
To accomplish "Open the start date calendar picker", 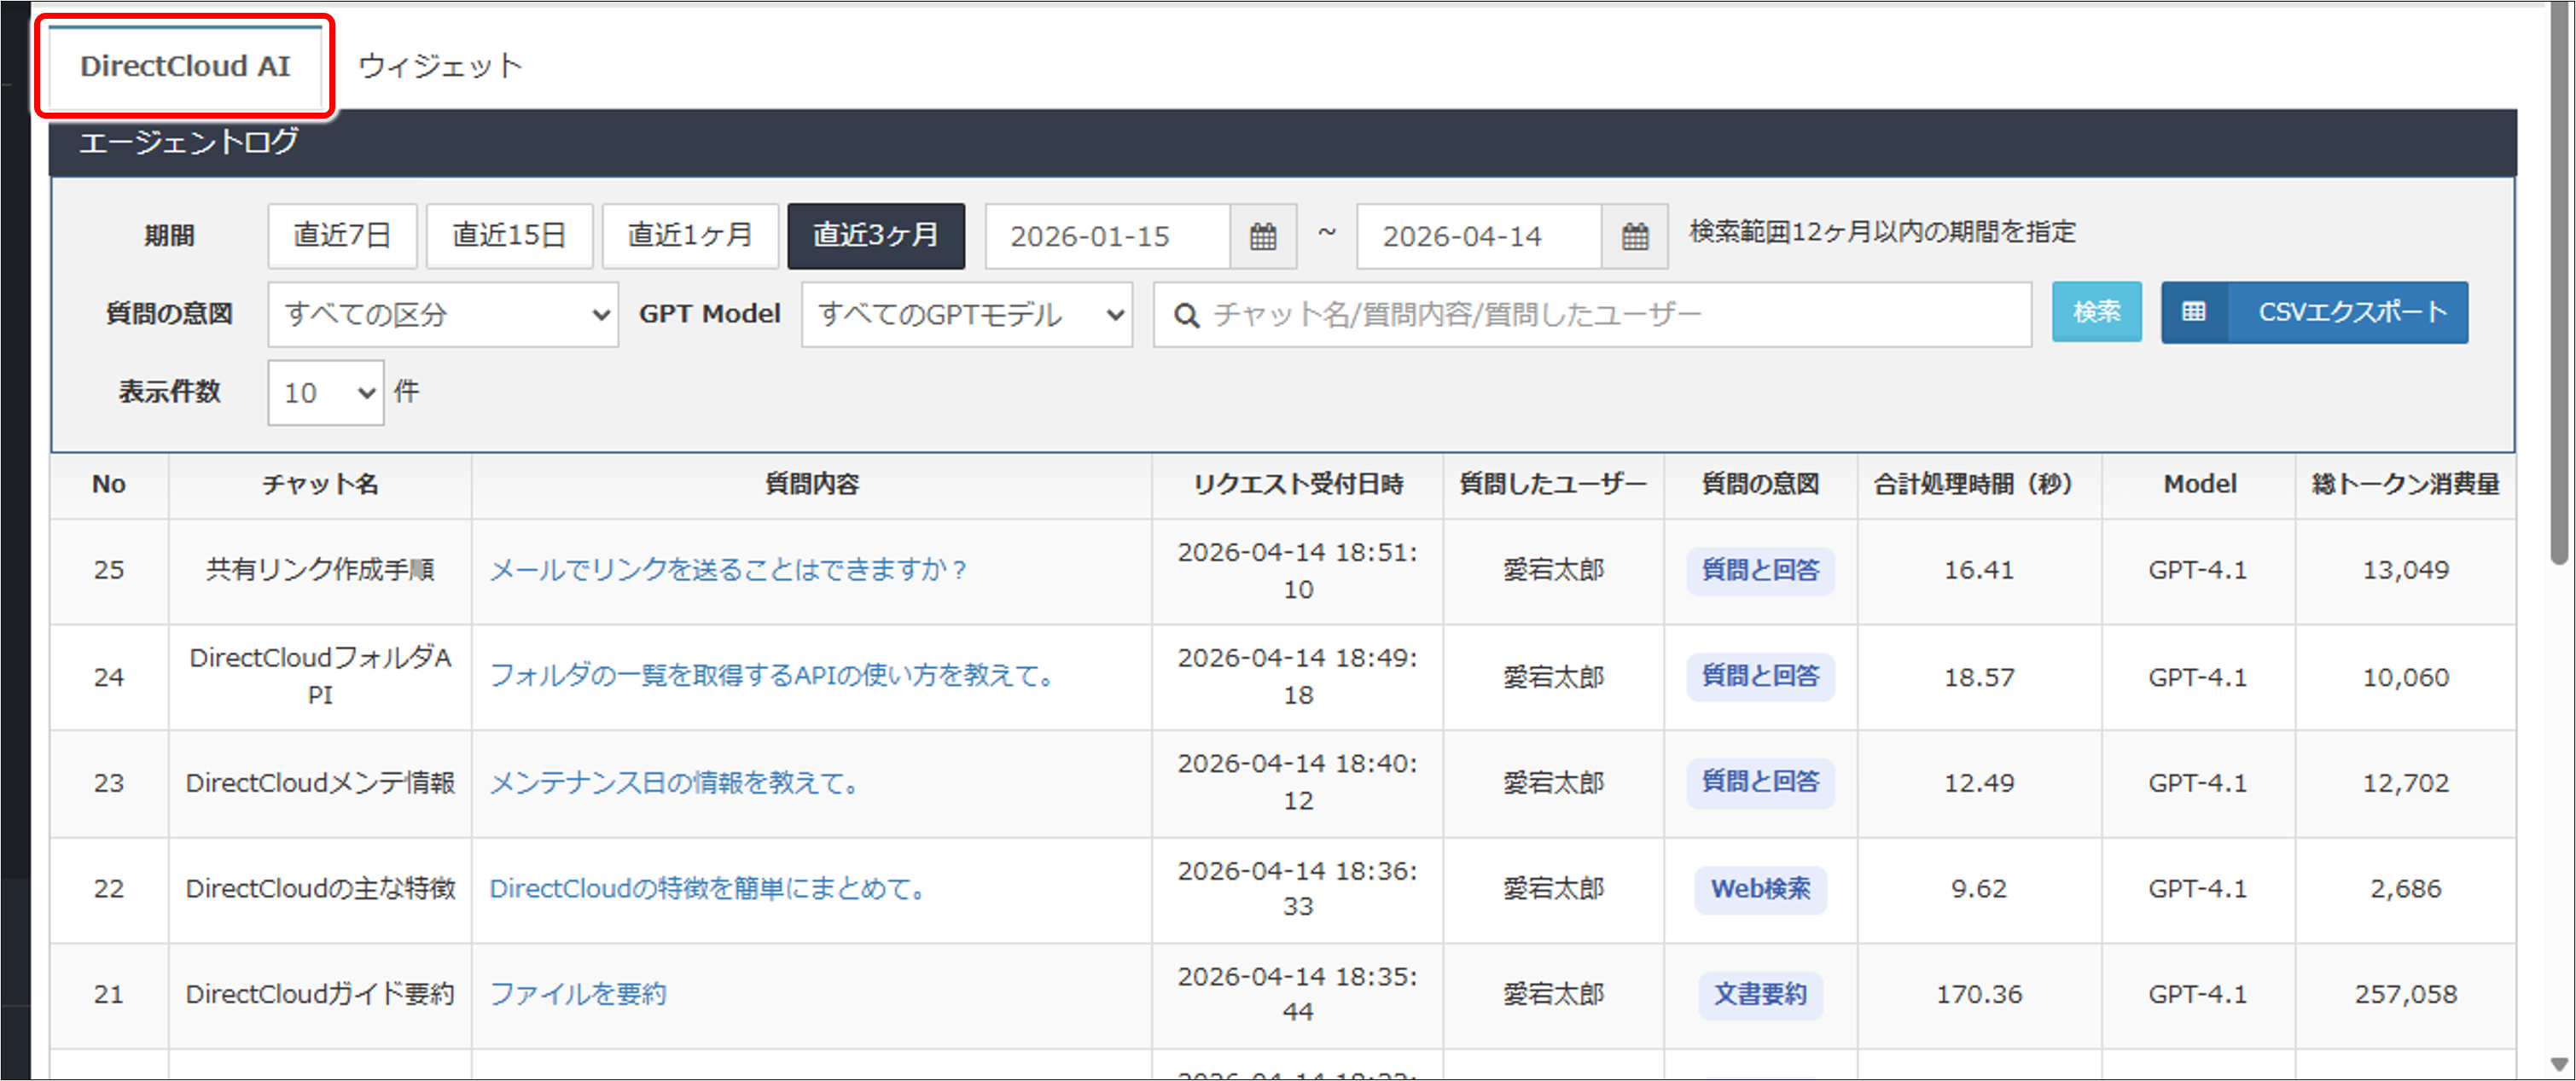I will pos(1263,237).
